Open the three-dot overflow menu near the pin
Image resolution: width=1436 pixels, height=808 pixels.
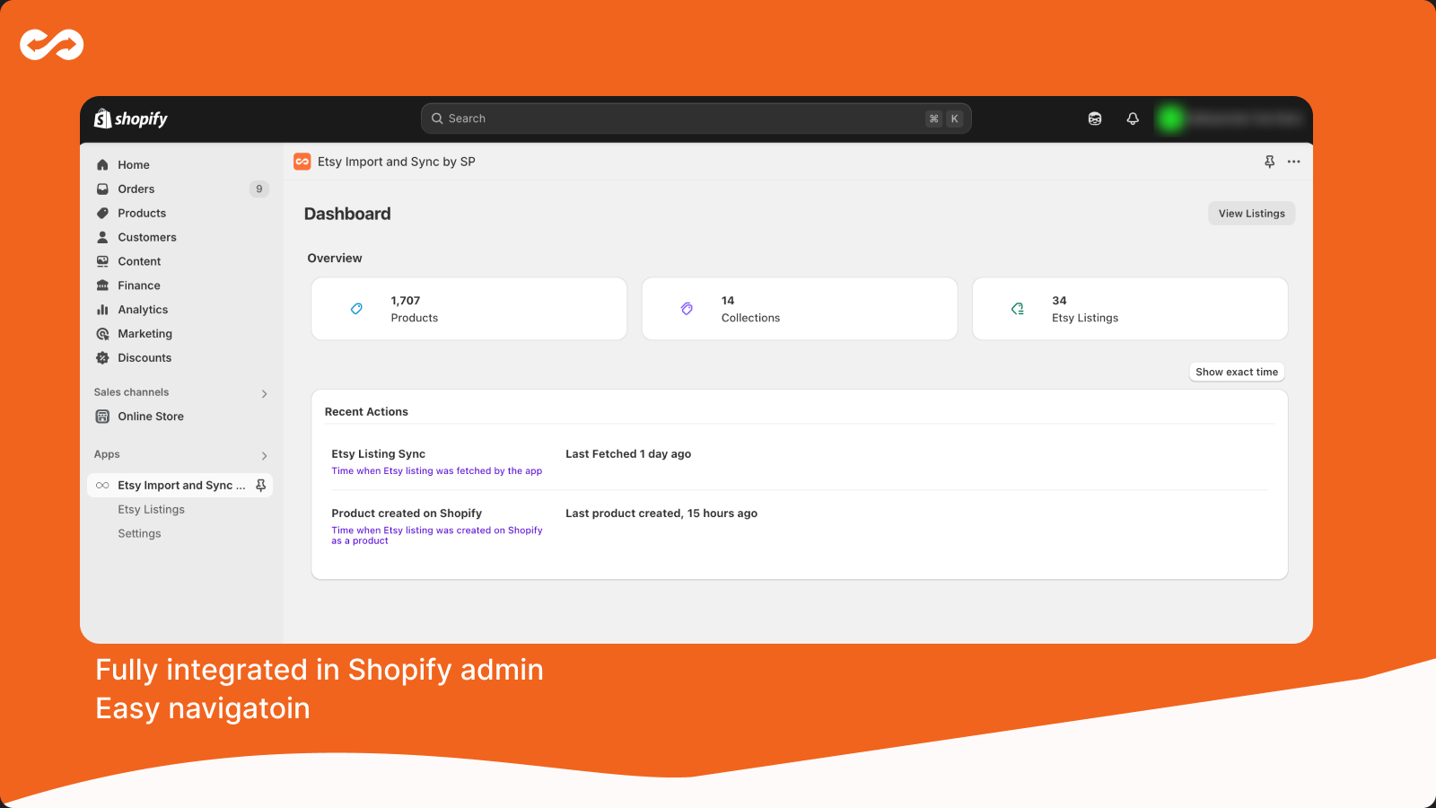[x=1293, y=162]
